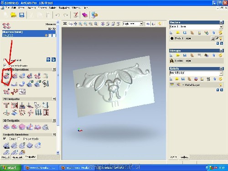Click second icon in Toolpath Operations first row
The width and height of the screenshot is (228, 171).
coord(15,76)
